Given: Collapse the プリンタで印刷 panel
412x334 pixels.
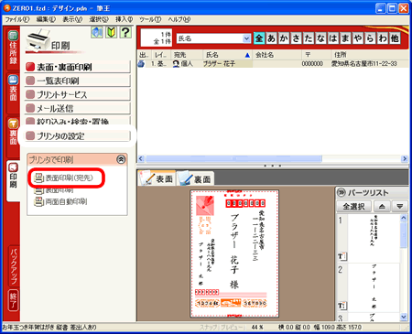Looking at the screenshot, I should (x=121, y=159).
